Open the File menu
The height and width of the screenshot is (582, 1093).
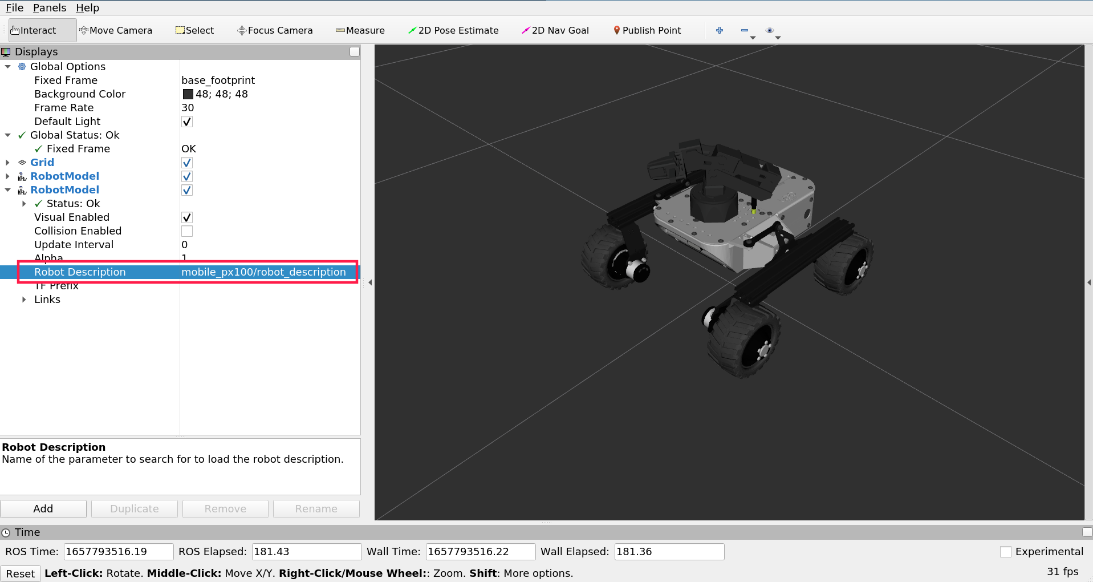point(14,7)
